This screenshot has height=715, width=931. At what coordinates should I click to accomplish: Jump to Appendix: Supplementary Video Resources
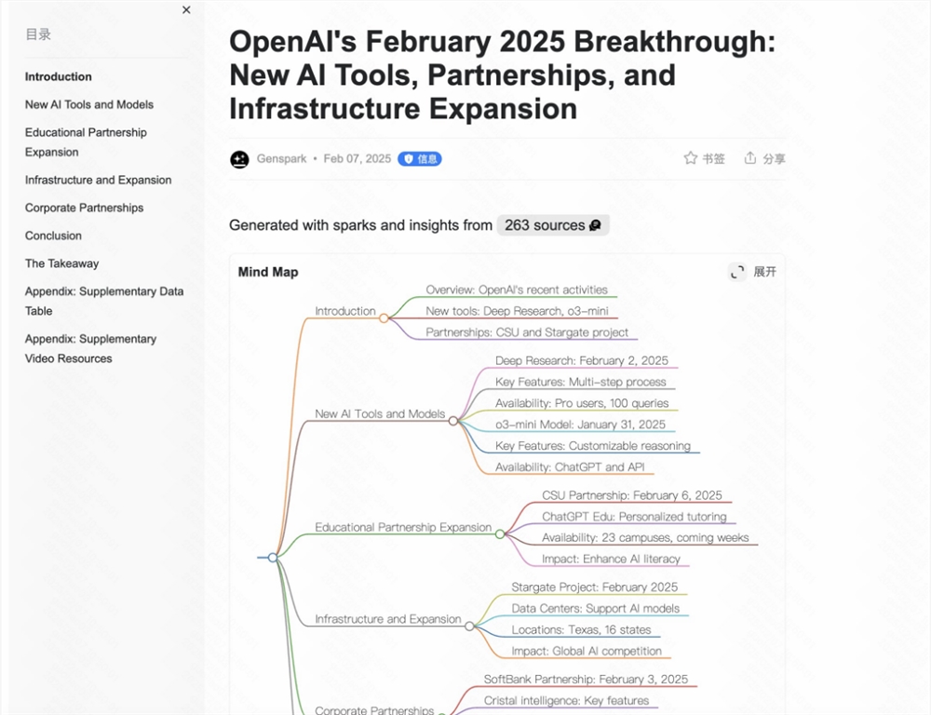coord(90,349)
